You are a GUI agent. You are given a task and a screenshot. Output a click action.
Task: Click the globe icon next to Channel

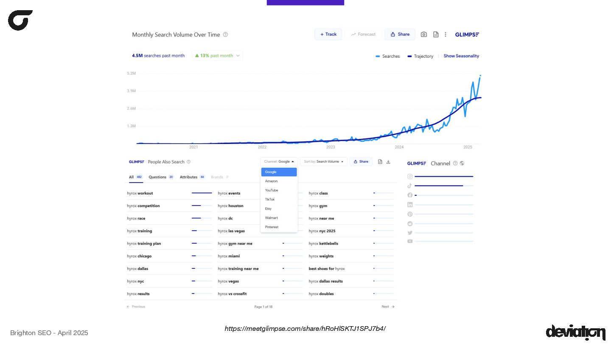click(462, 163)
